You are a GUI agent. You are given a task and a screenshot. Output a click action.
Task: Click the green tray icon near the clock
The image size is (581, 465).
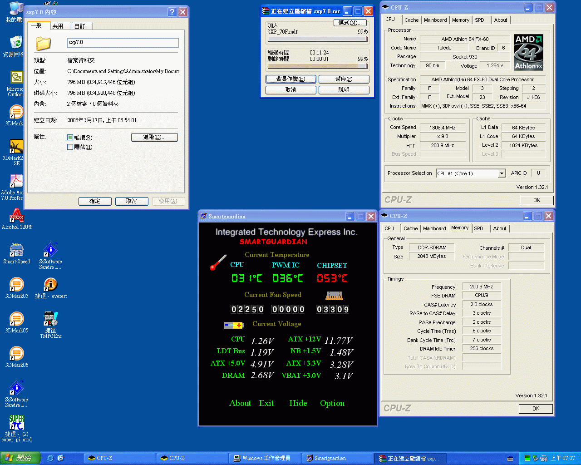pyautogui.click(x=527, y=458)
